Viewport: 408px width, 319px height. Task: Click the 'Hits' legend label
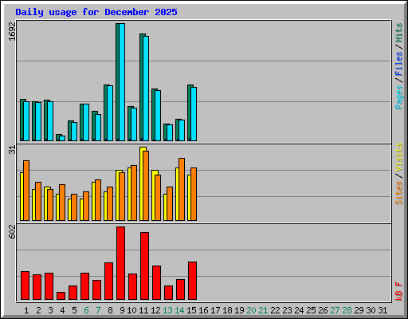click(399, 33)
